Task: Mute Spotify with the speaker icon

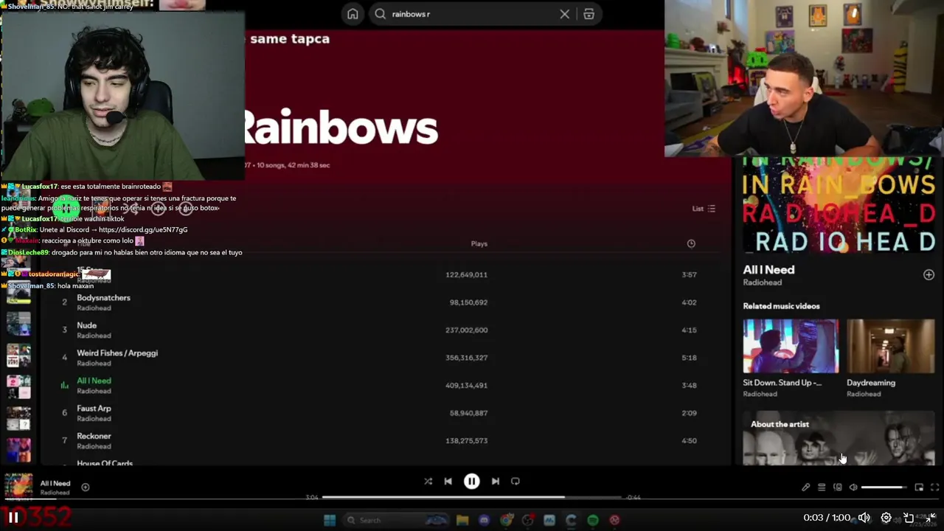Action: click(853, 487)
